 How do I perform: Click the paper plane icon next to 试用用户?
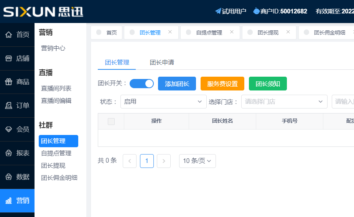(218, 11)
